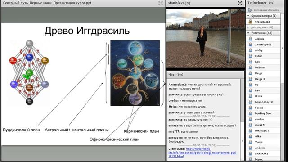The image size is (288, 162).
Task: Click participant icon beside Loelka
Action: [250, 108]
